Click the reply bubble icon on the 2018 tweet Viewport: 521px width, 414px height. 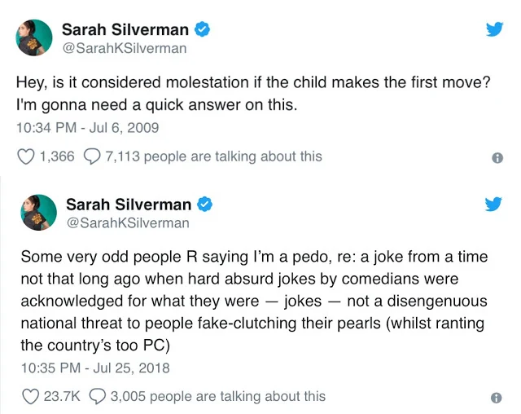[96, 397]
